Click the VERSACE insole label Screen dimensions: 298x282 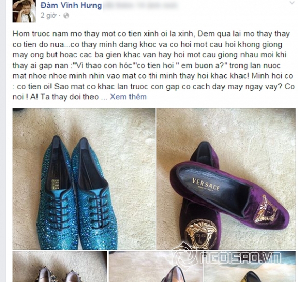click(206, 185)
